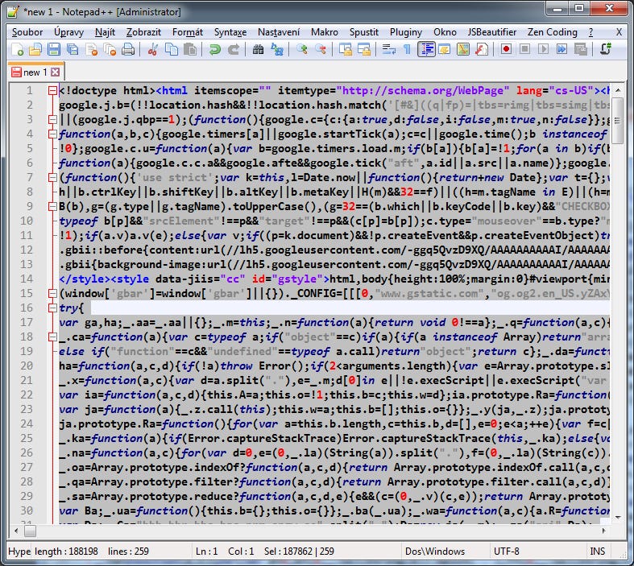Click the vertical scrollbar down arrow

(618, 518)
